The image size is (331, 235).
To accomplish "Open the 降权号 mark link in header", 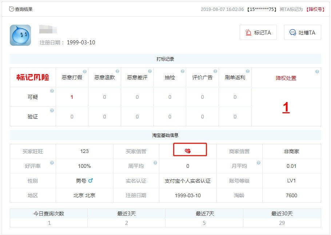I will (315, 9).
